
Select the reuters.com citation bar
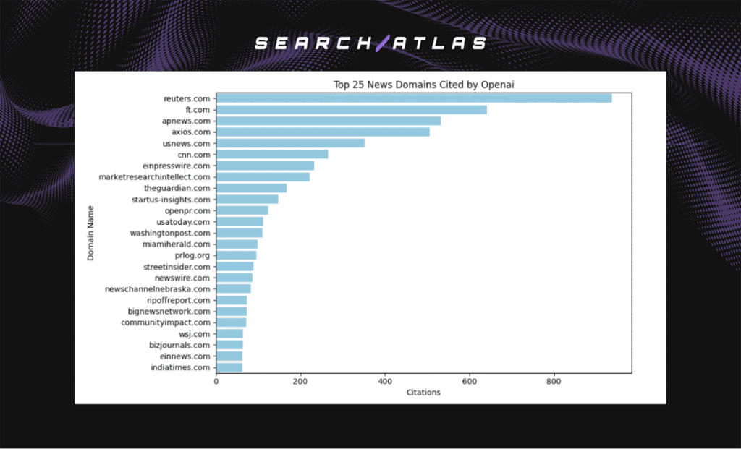[x=412, y=98]
